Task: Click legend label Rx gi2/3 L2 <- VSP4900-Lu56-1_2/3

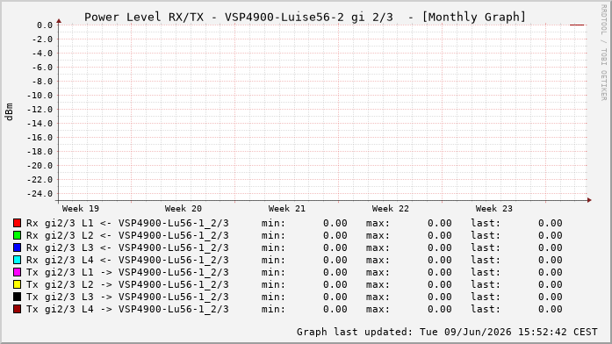Action: click(127, 235)
